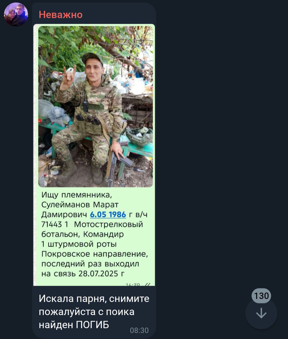Click the line "Ищу племянника," in image
This screenshot has height=339, width=288.
(77, 195)
